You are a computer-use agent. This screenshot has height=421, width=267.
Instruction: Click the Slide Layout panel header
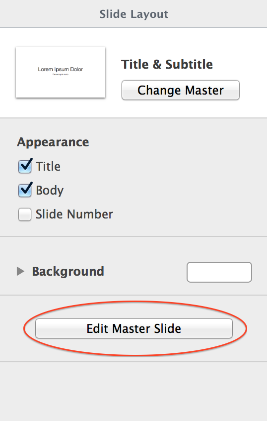133,14
